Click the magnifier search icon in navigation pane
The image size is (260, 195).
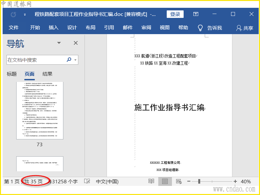tap(69, 59)
